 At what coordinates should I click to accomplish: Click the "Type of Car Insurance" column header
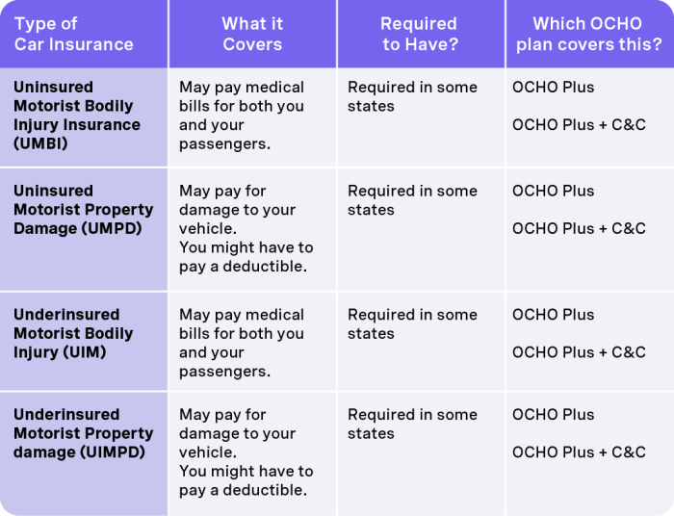click(74, 34)
